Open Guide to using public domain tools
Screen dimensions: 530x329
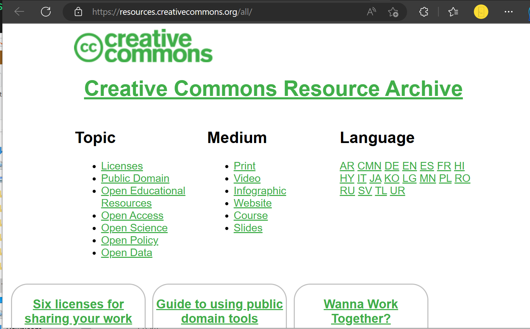click(x=219, y=311)
